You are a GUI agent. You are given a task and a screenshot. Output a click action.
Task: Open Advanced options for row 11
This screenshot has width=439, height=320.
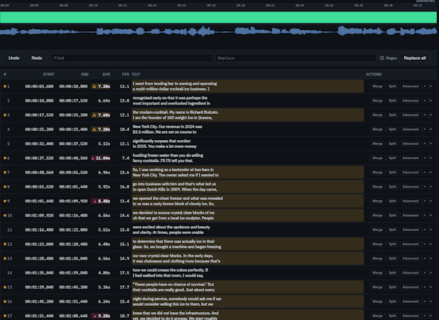(x=410, y=230)
